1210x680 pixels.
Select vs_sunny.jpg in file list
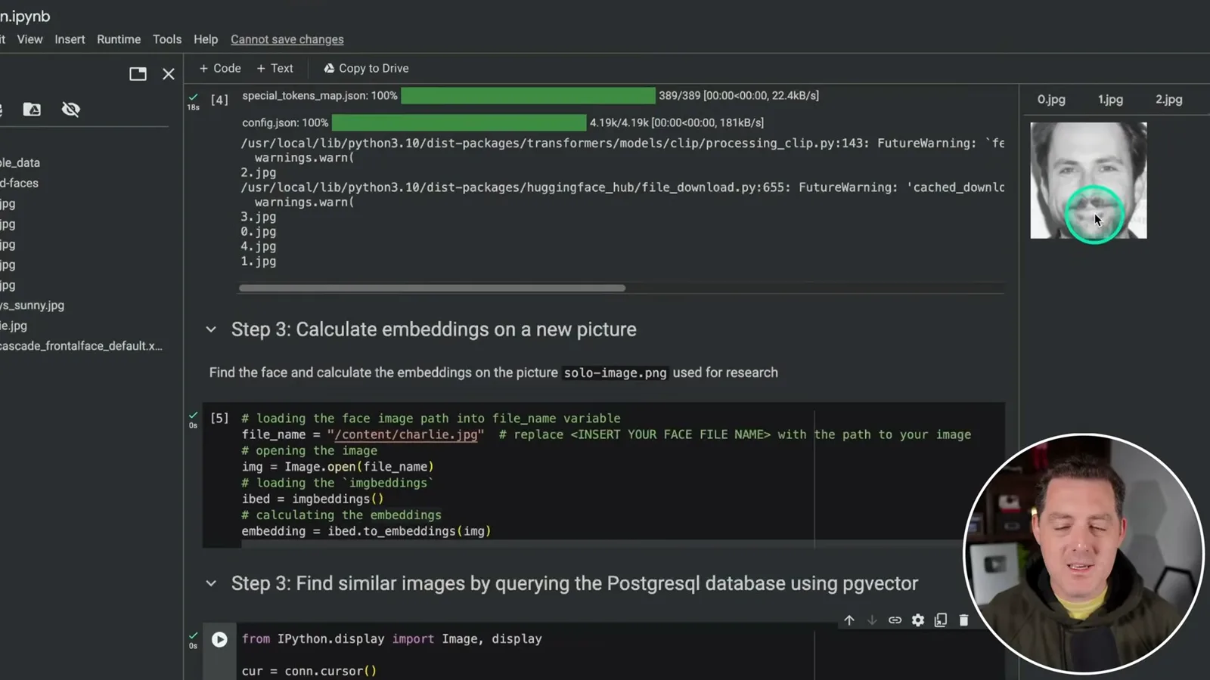pos(33,305)
